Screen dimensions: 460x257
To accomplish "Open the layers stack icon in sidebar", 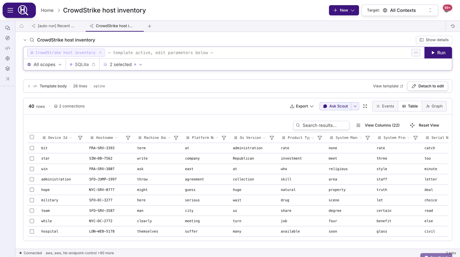I will [x=8, y=69].
